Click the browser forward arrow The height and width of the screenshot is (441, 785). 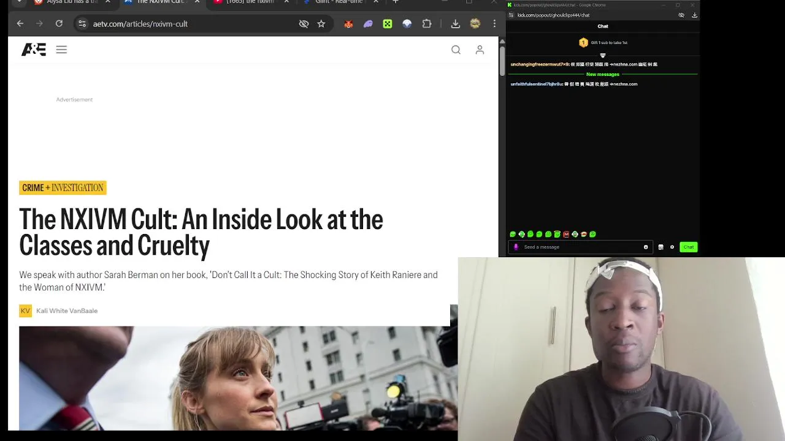pos(40,24)
